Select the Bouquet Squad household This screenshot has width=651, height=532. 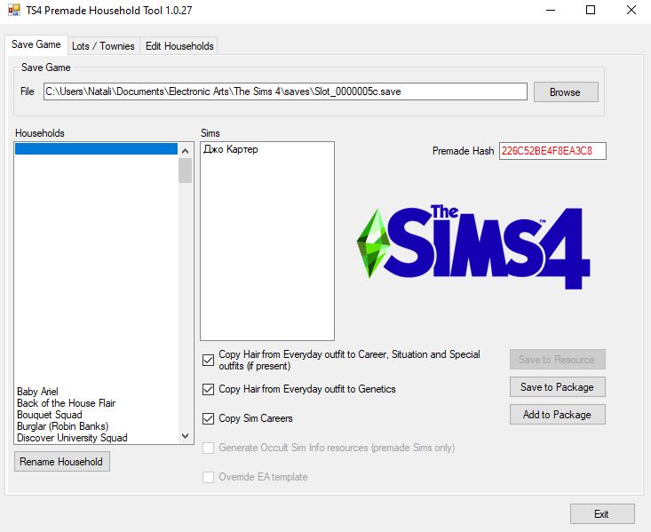50,415
